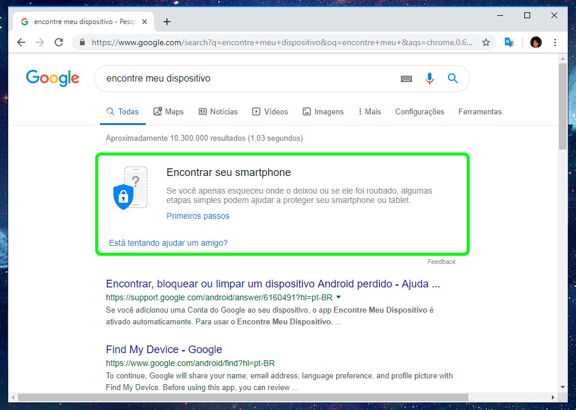Maximize the Chrome window

tap(527, 15)
